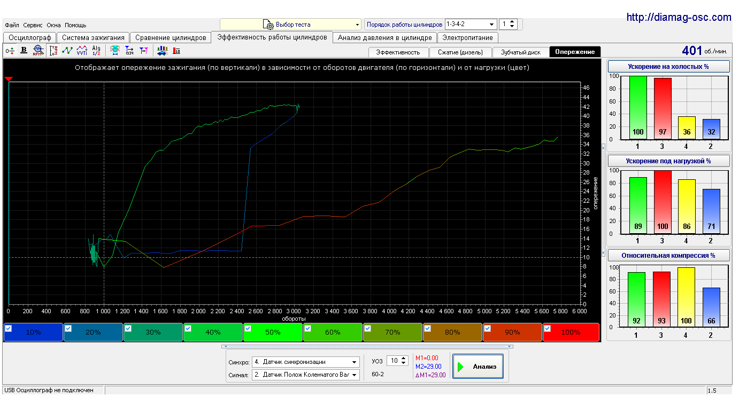Toggle the 100% load checkbox
The image size is (739, 397).
(547, 329)
